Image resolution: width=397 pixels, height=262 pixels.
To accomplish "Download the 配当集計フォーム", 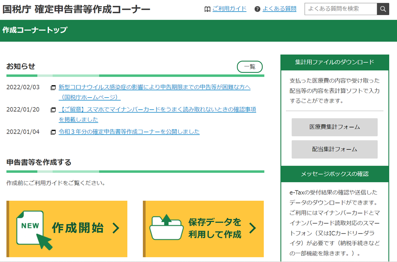I will pos(334,149).
